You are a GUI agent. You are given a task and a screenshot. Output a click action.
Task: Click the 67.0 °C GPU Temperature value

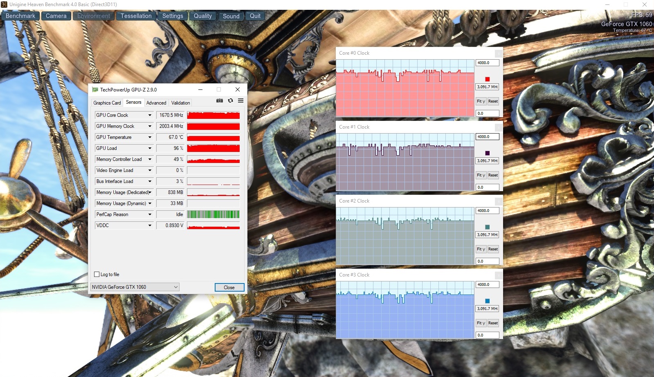click(x=171, y=137)
